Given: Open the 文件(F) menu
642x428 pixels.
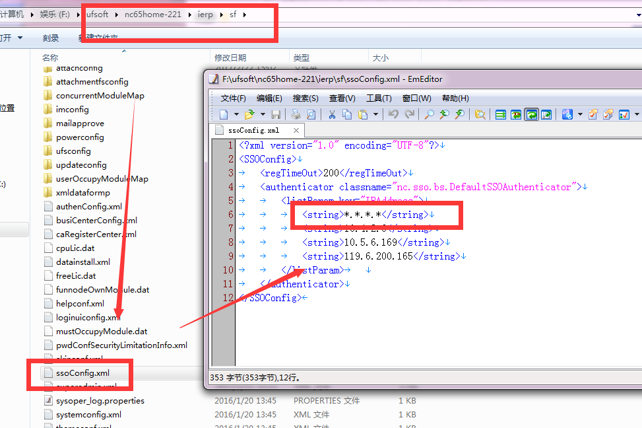Looking at the screenshot, I should coord(233,98).
